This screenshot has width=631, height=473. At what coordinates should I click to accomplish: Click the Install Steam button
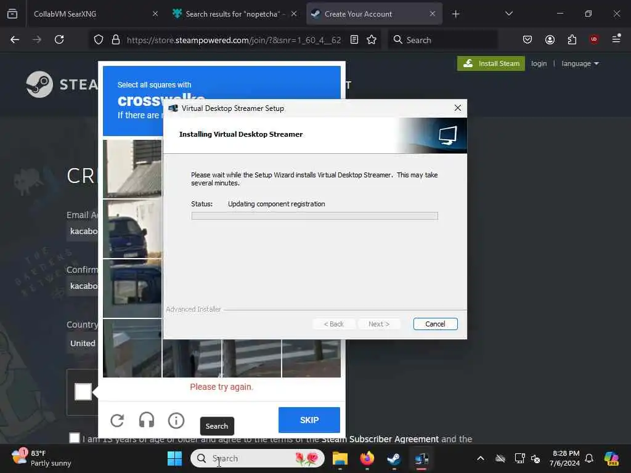pos(491,63)
